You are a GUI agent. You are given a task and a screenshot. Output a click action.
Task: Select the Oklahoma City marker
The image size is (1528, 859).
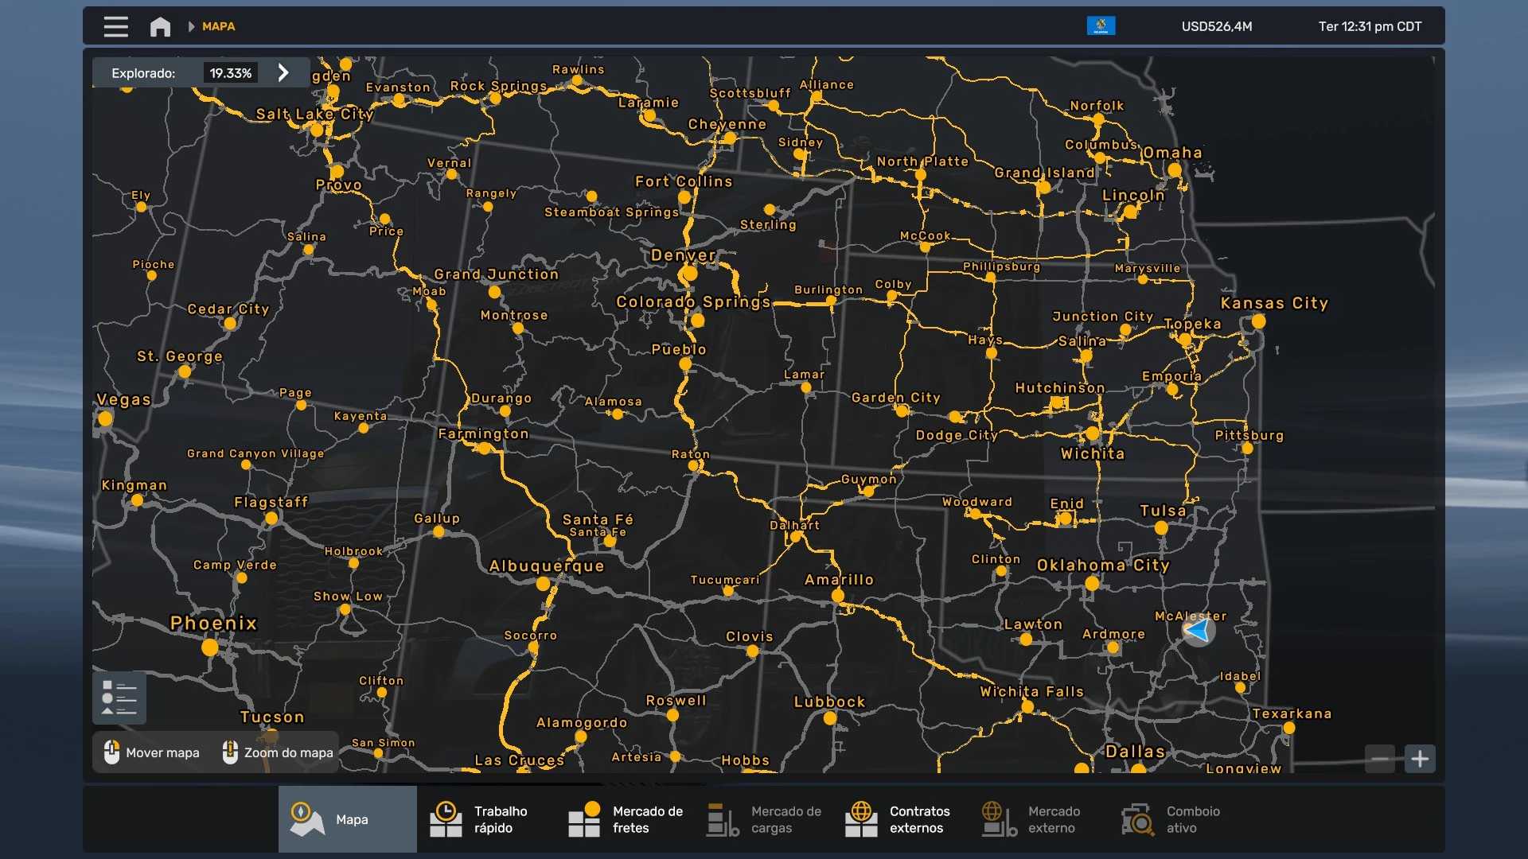(1092, 584)
